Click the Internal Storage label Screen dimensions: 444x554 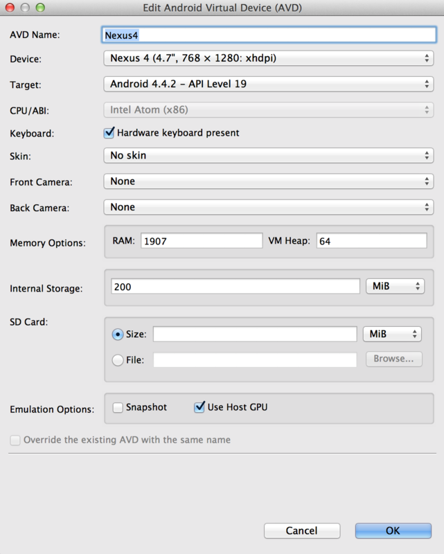pyautogui.click(x=46, y=289)
